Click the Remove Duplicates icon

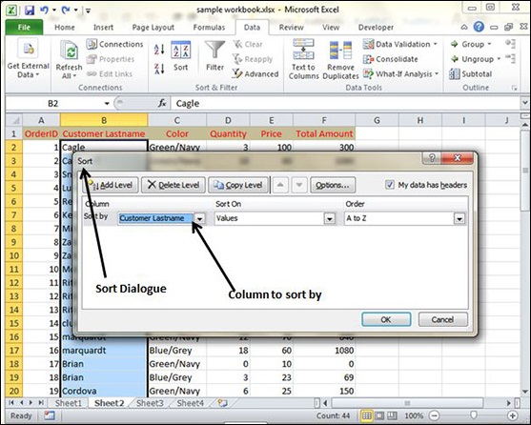point(340,51)
